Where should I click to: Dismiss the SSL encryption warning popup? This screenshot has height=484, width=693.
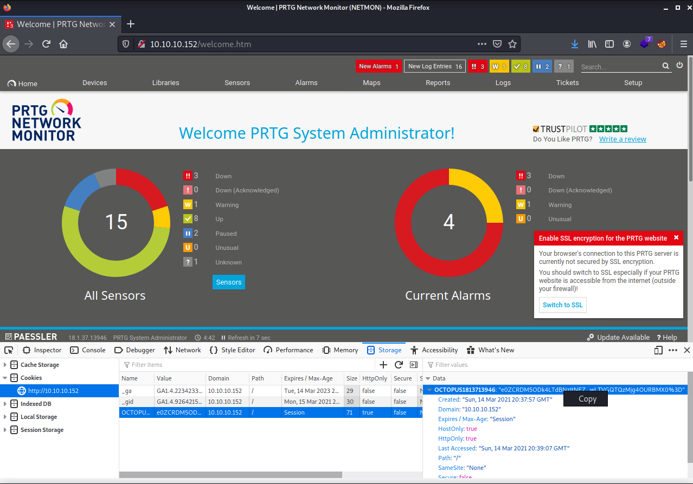click(676, 237)
